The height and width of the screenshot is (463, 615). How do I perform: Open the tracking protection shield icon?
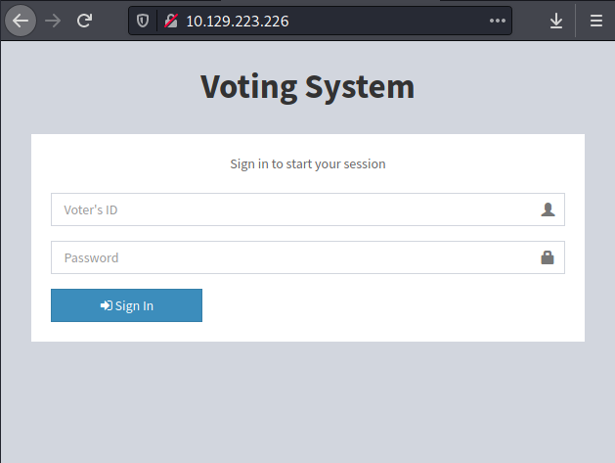[x=143, y=21]
